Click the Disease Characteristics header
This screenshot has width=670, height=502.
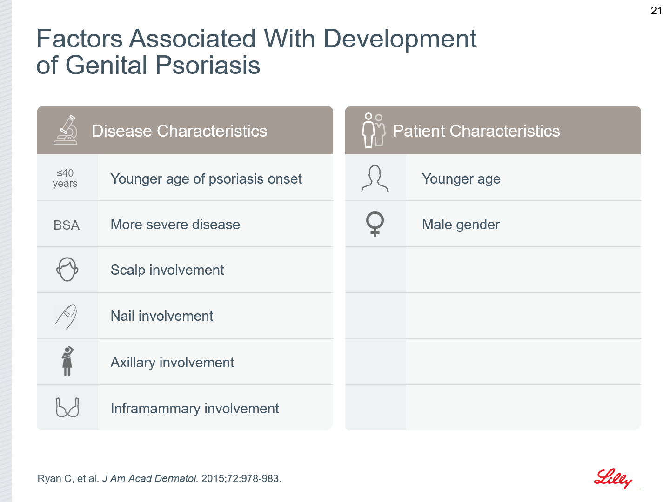[x=185, y=131]
